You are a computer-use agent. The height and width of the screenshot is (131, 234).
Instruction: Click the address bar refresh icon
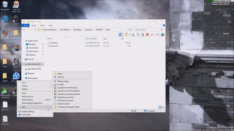[131, 30]
